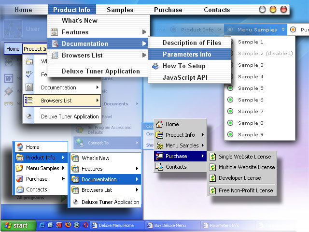Expand Menu Samples arrow in the gray menu
Viewport: 309px width, 232px height.
203,145
